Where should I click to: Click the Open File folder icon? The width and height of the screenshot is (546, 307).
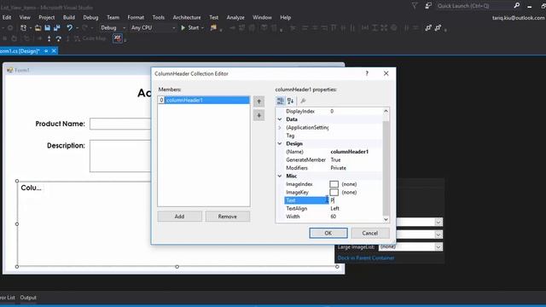tap(38, 28)
